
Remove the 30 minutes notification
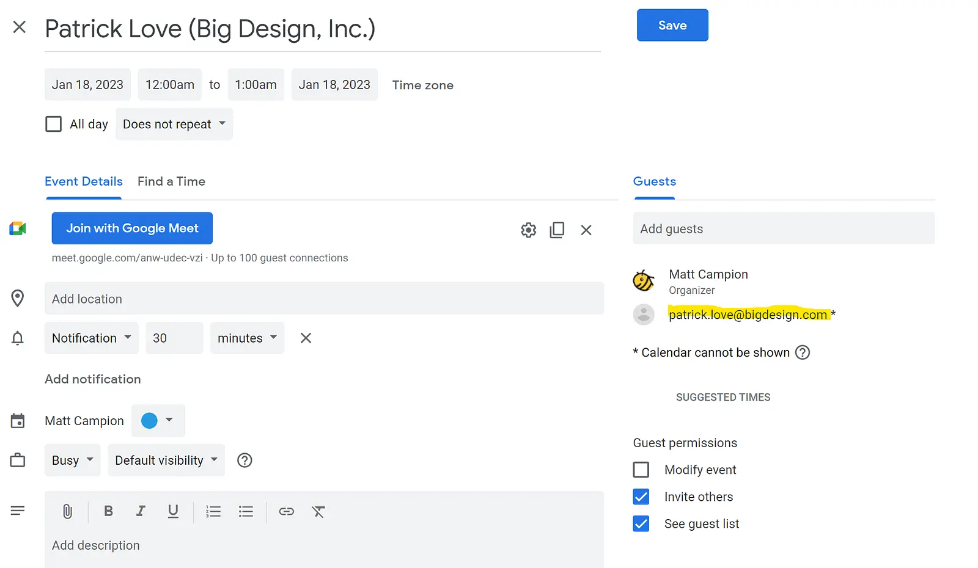pos(306,338)
